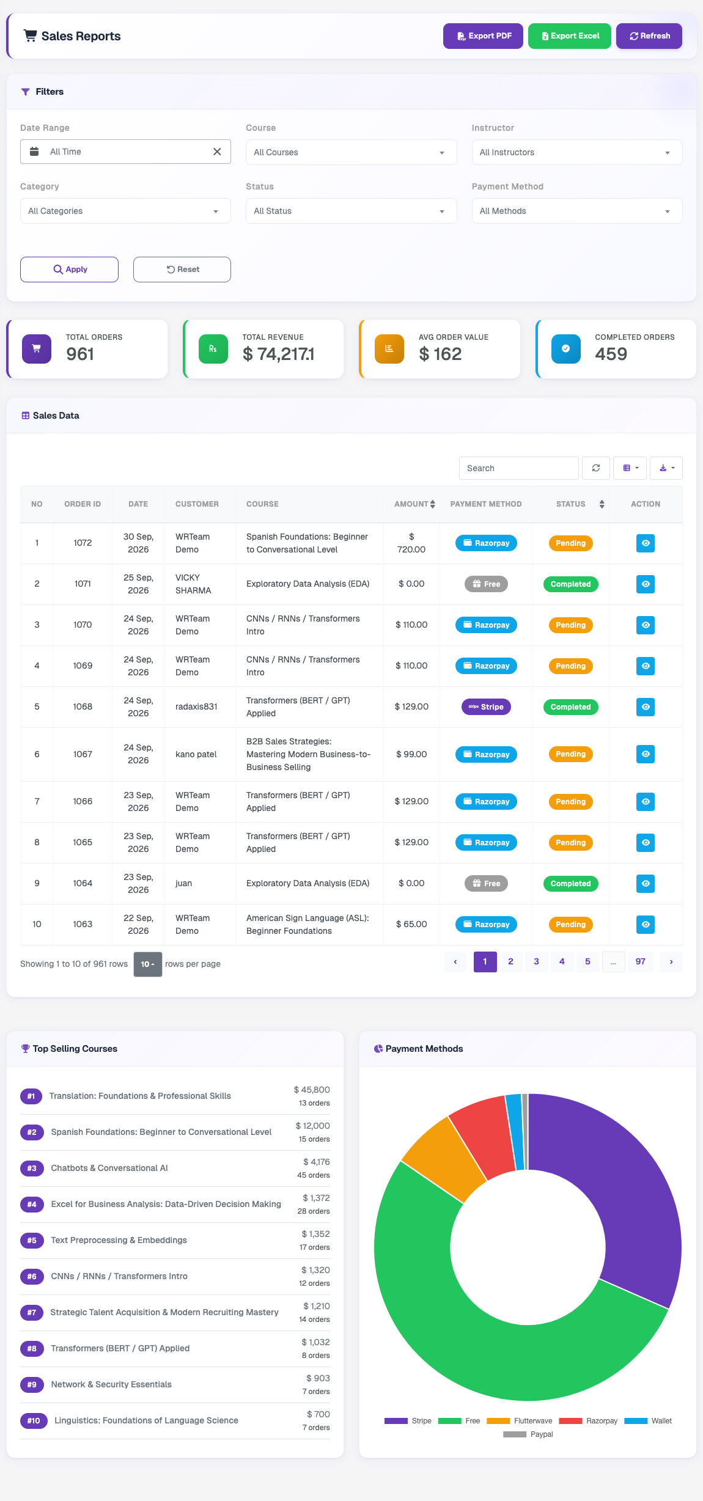Open the table download export menu
Image resolution: width=703 pixels, height=1501 pixels.
click(666, 468)
